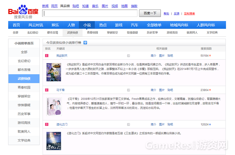The height and width of the screenshot is (155, 235).
Task: Click 图片 link in 花千骨 row
Action: [162, 90]
